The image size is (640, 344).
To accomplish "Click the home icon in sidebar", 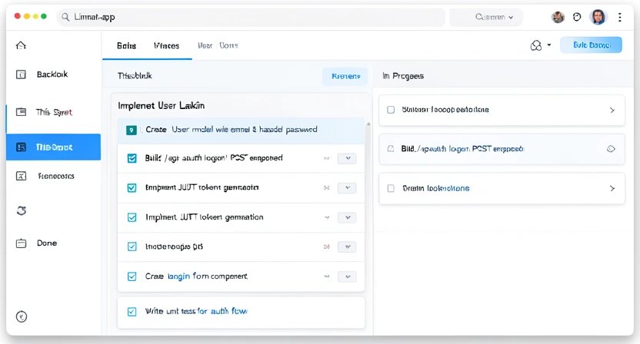I will 21,45.
